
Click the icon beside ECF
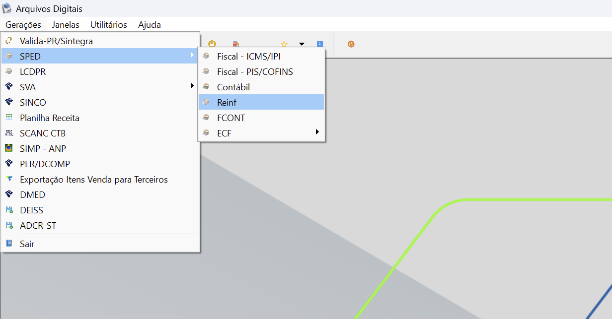click(206, 133)
